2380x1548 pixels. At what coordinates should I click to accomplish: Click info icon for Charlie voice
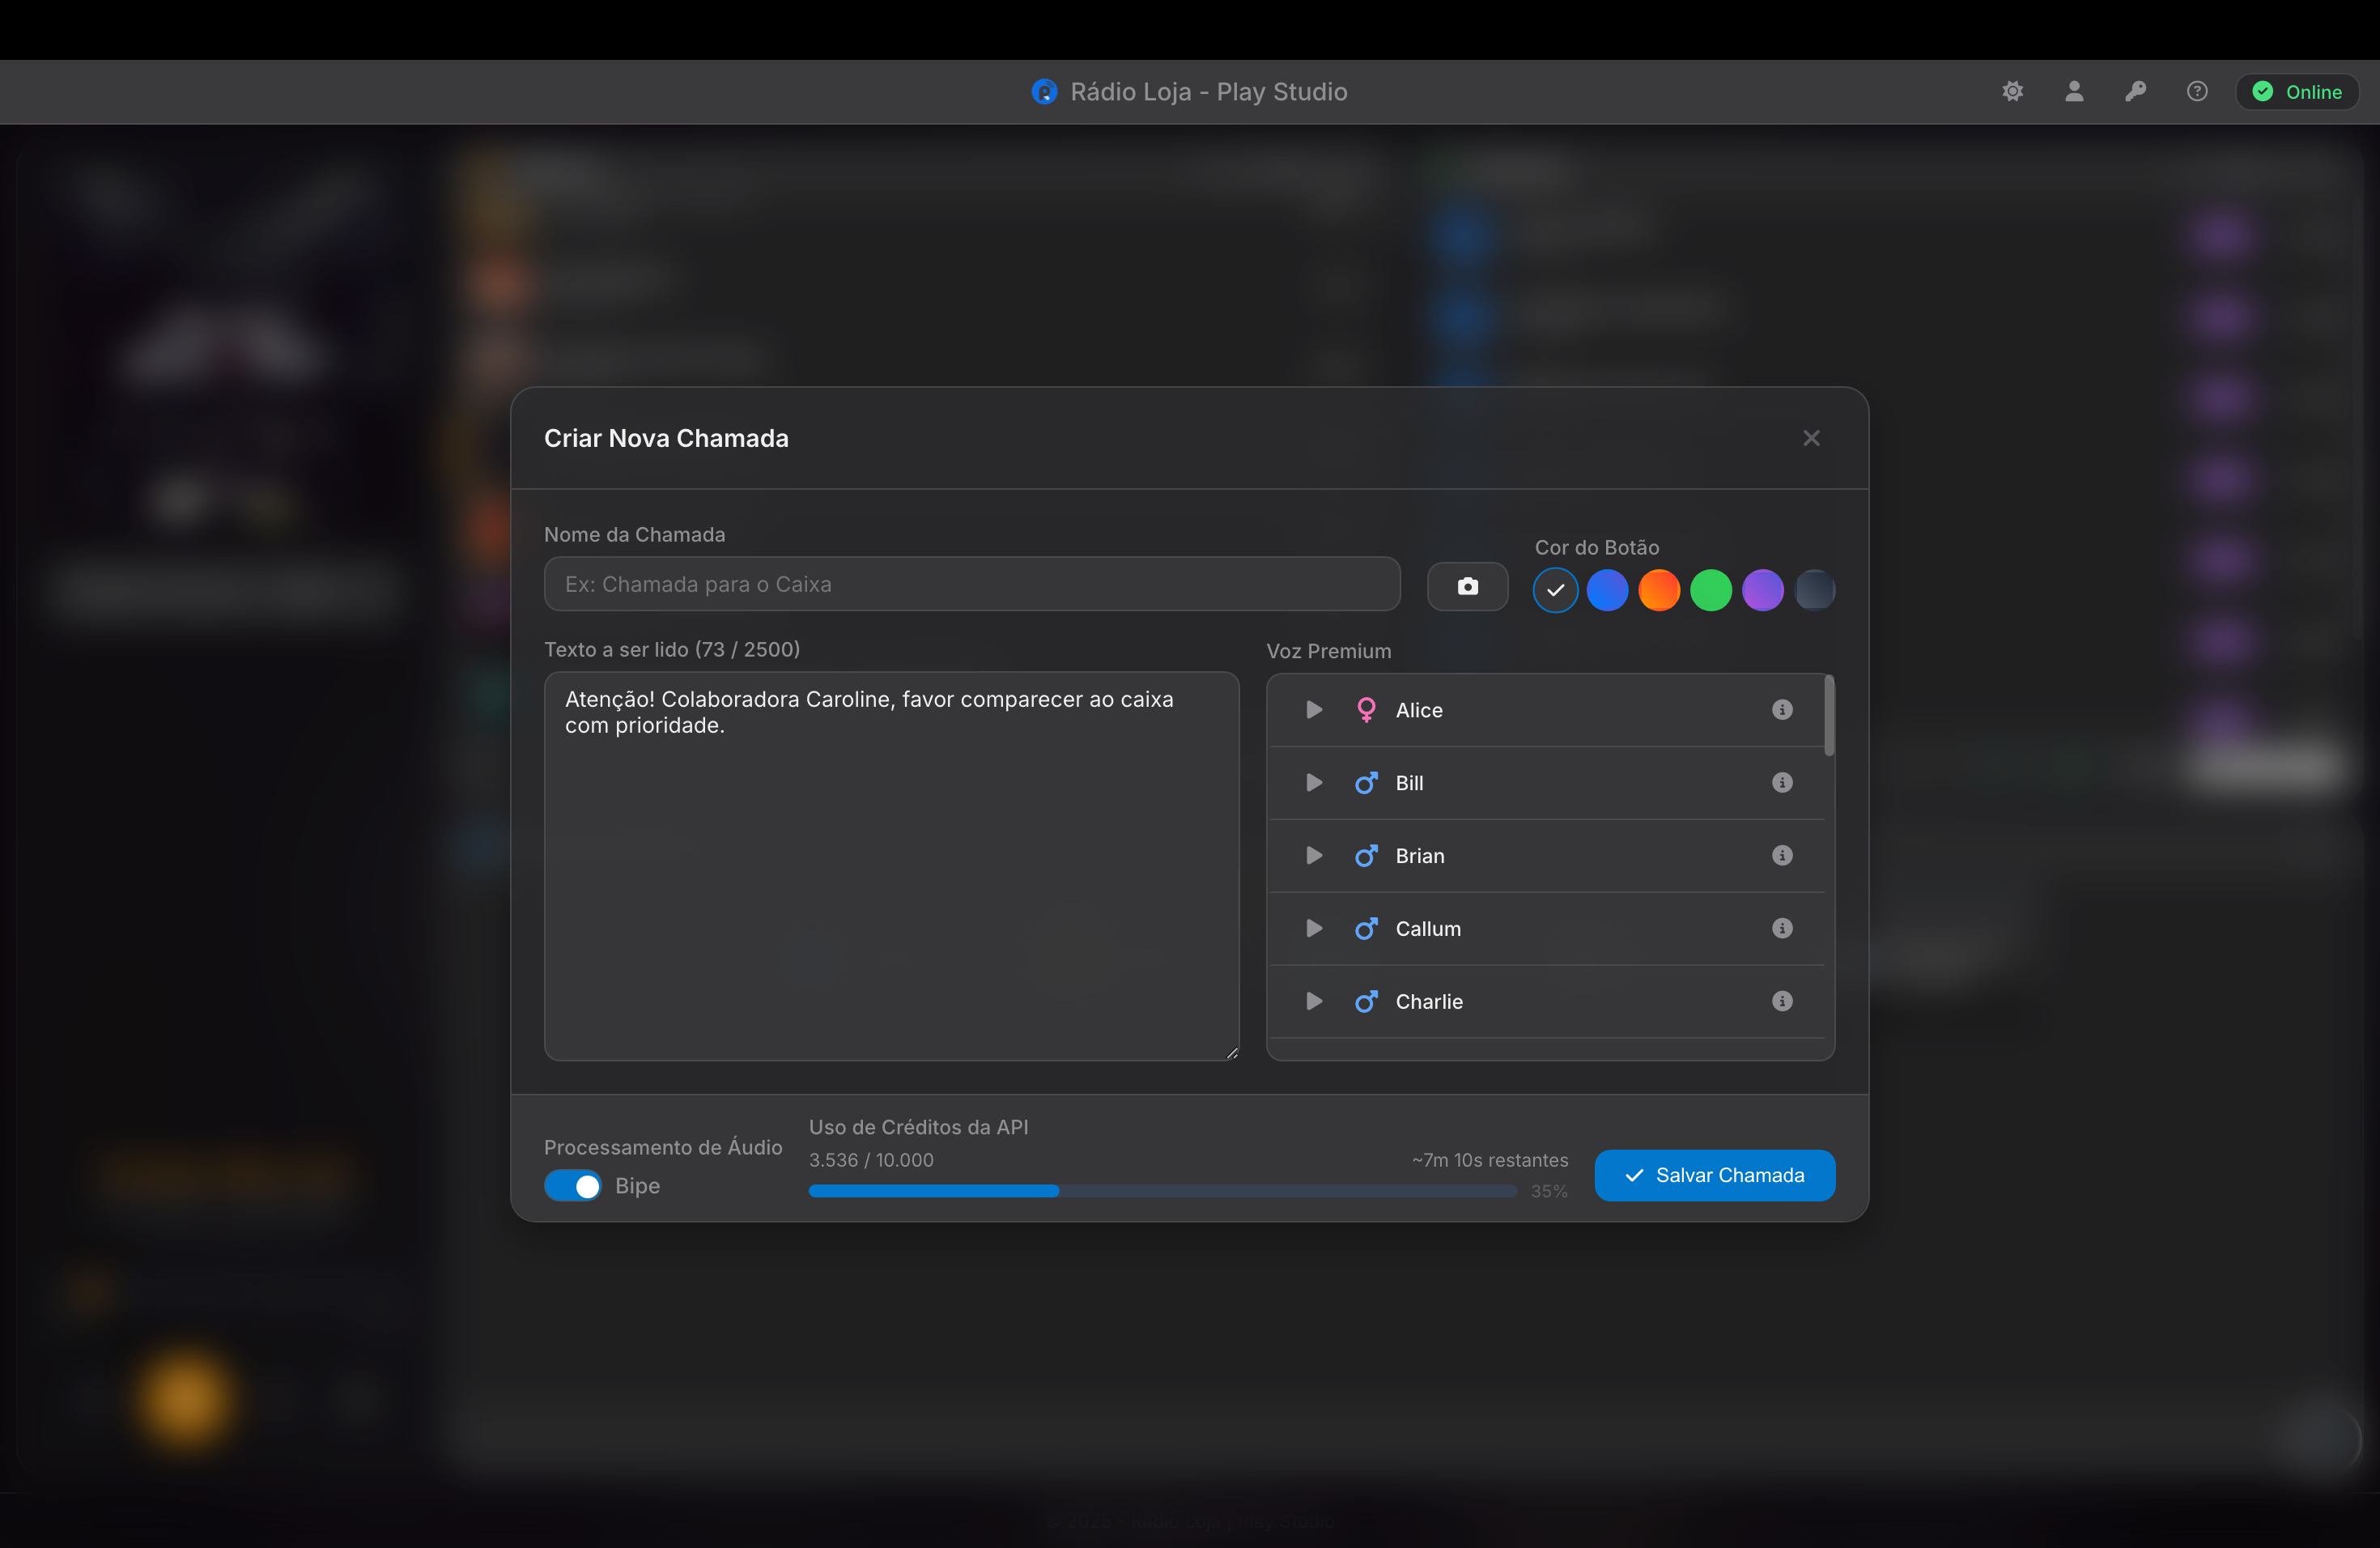click(1781, 1001)
